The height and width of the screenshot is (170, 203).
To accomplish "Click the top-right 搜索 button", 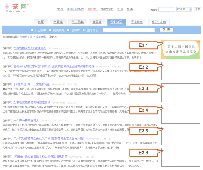I will pos(198,9).
